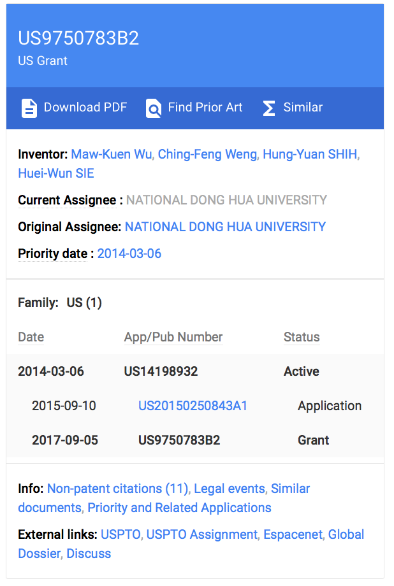Click the priority date 2014-03-06 link
Image resolution: width=394 pixels, height=586 pixels.
(x=129, y=254)
